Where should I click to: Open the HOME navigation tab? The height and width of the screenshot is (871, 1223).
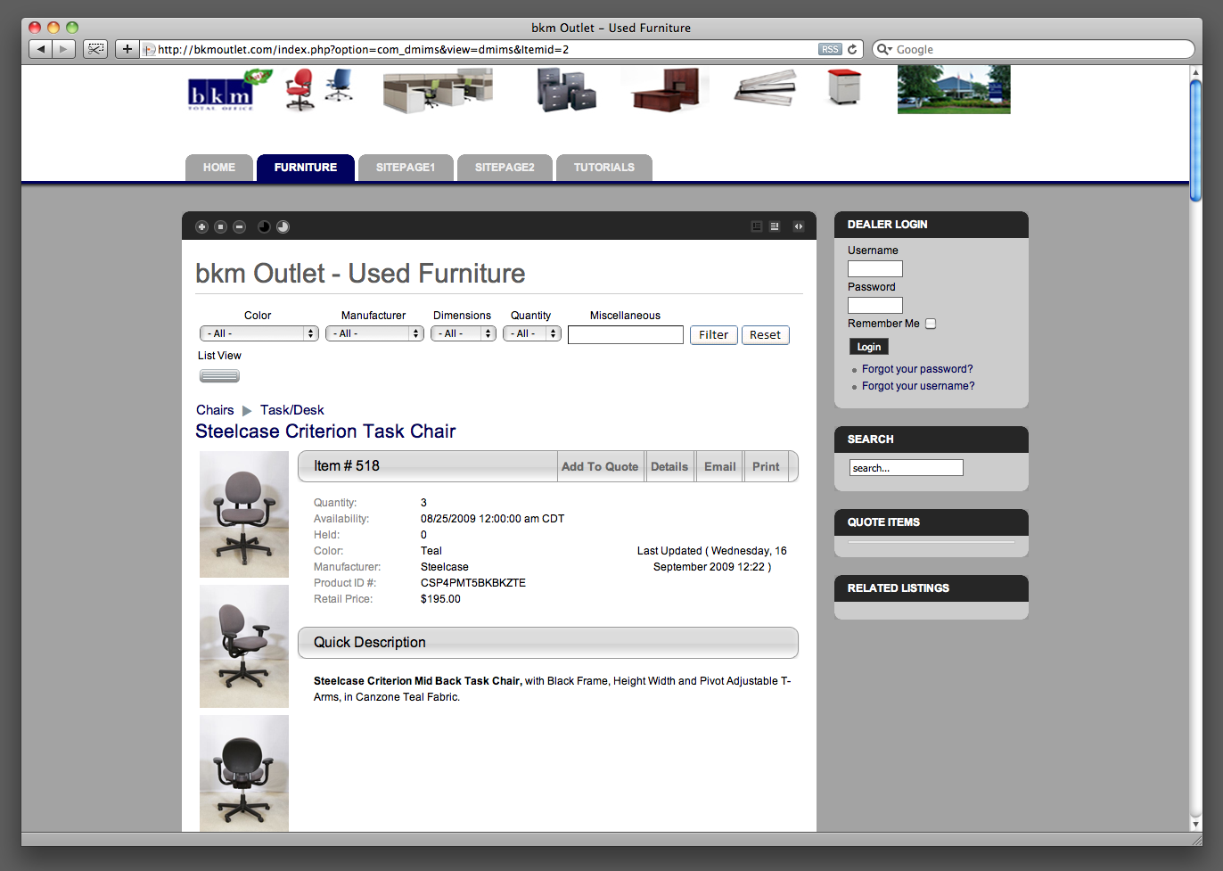pyautogui.click(x=219, y=168)
